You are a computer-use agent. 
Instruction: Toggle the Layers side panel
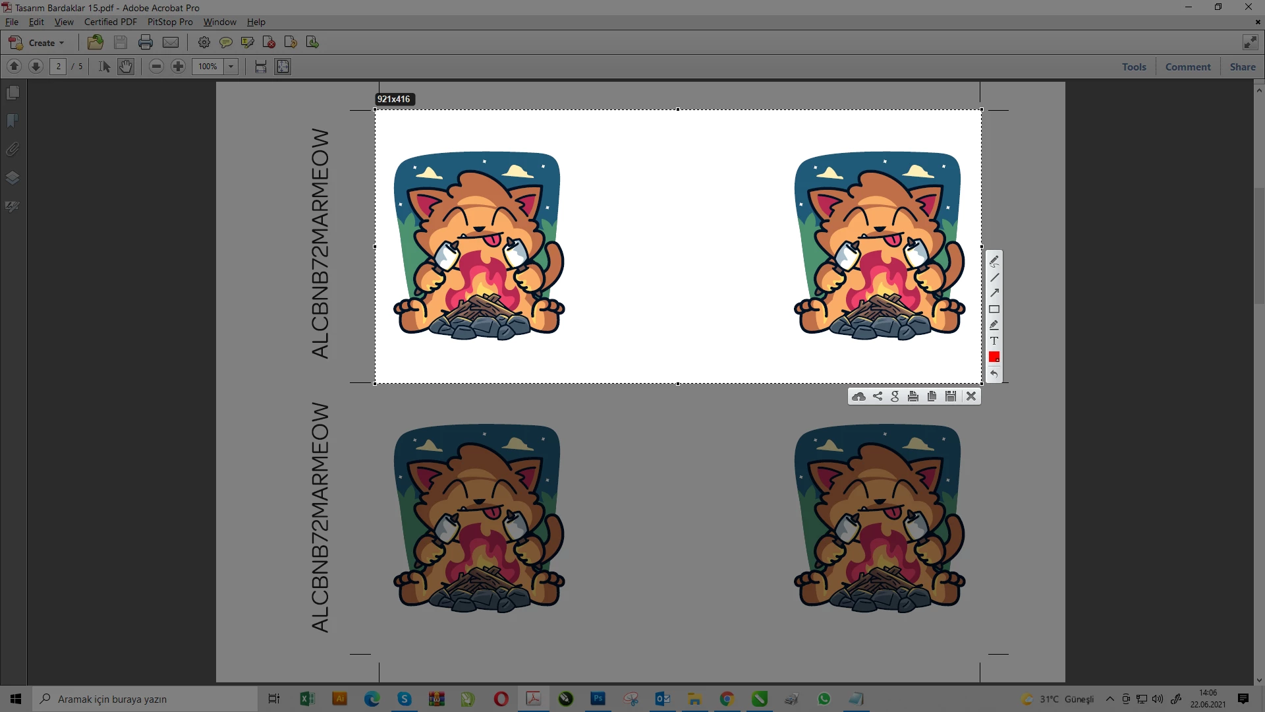coord(13,178)
